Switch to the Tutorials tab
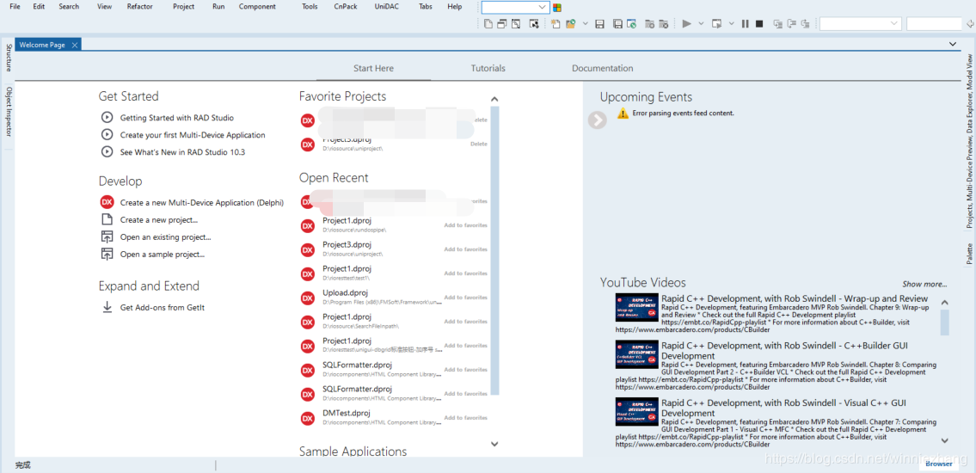Image resolution: width=976 pixels, height=473 pixels. (488, 69)
